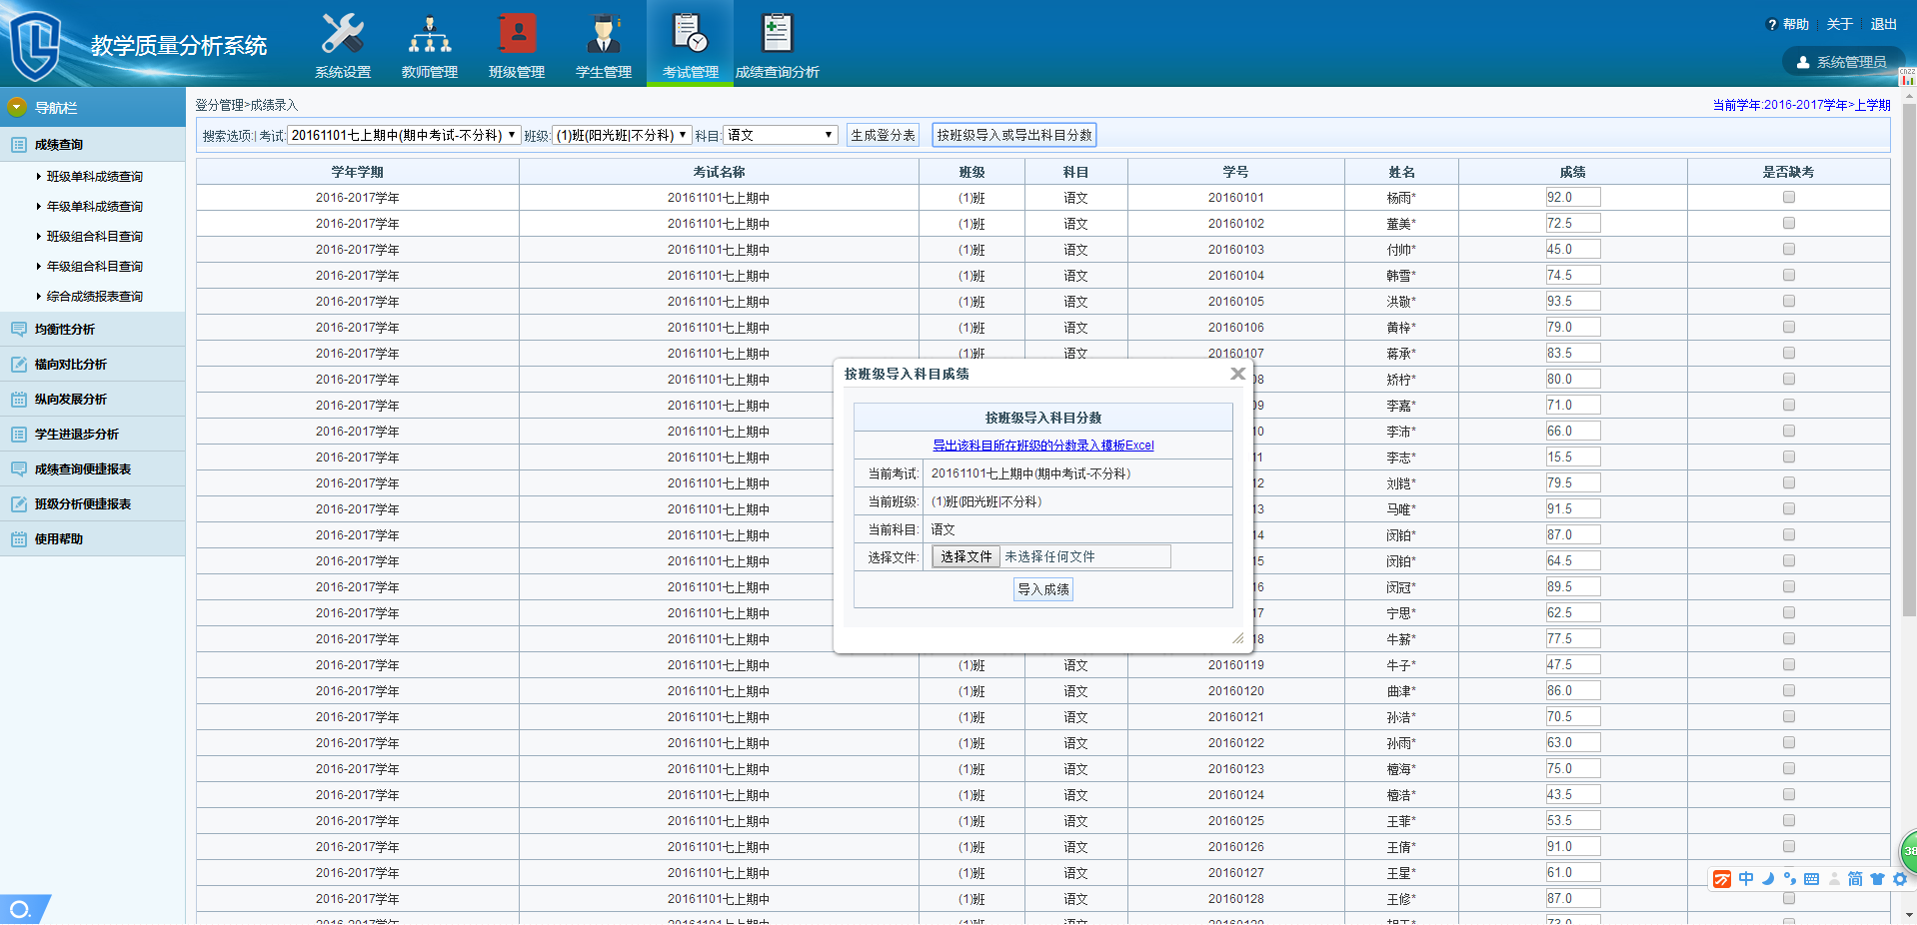
Task: Click the 简 simplified Chinese icon
Action: point(1855,879)
